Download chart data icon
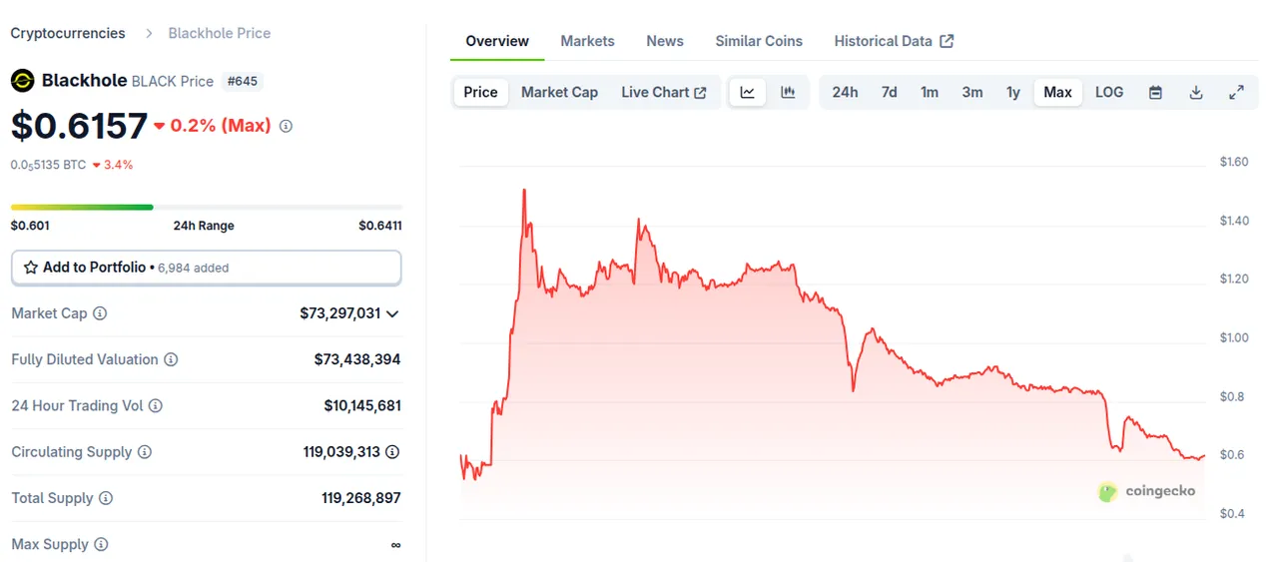Image resolution: width=1278 pixels, height=562 pixels. tap(1196, 92)
